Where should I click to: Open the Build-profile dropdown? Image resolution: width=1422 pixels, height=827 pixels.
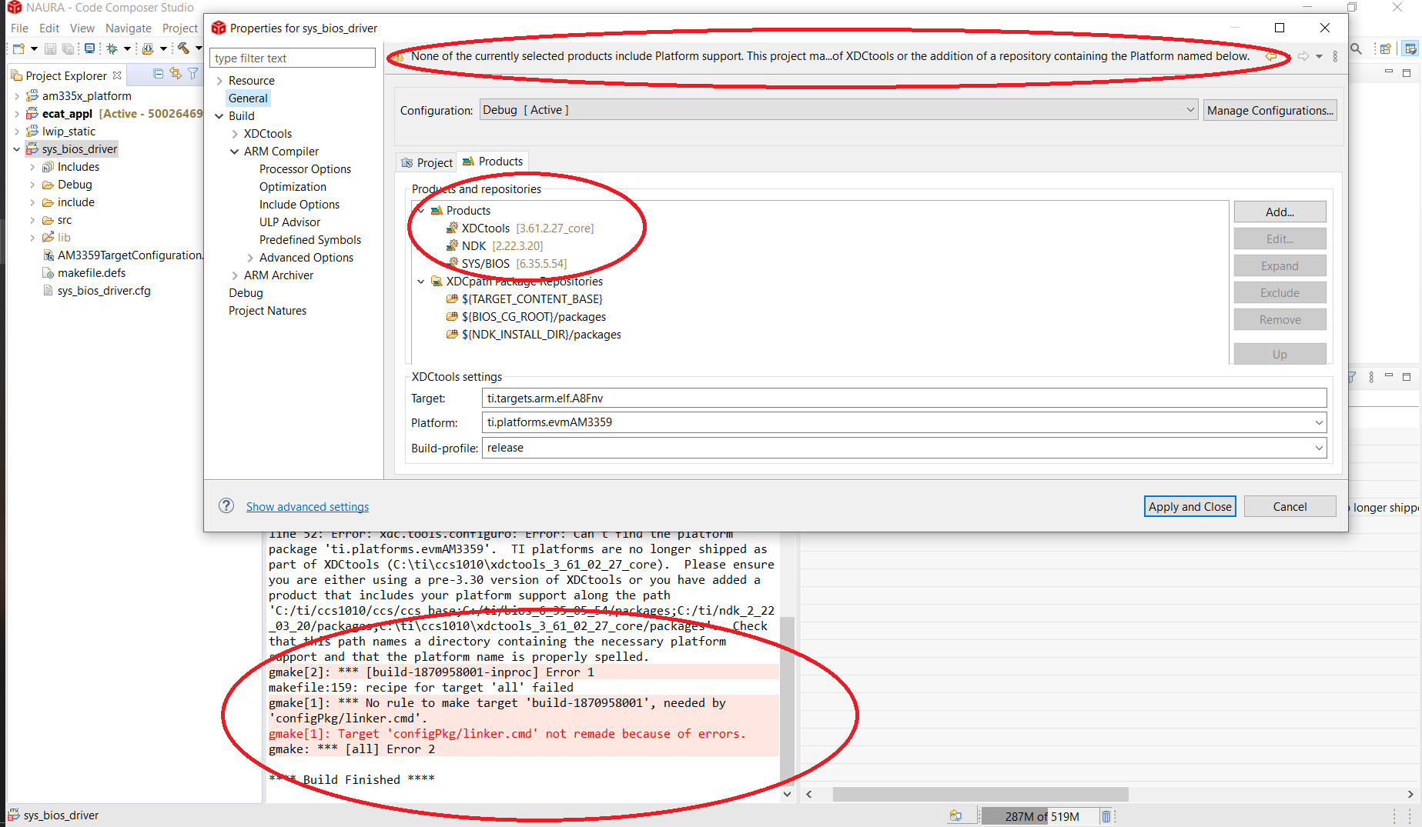[1318, 448]
